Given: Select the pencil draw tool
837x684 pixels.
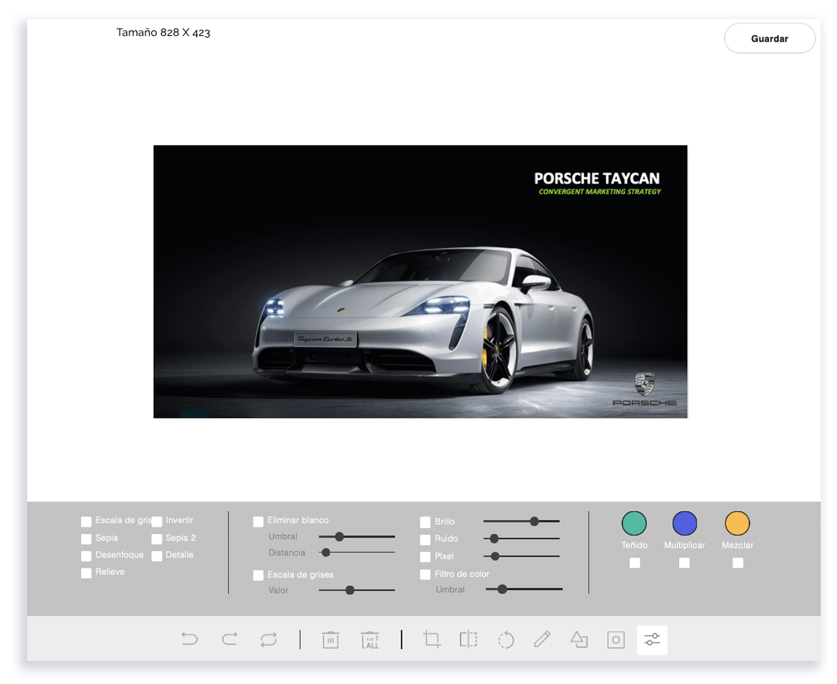Looking at the screenshot, I should pos(542,639).
